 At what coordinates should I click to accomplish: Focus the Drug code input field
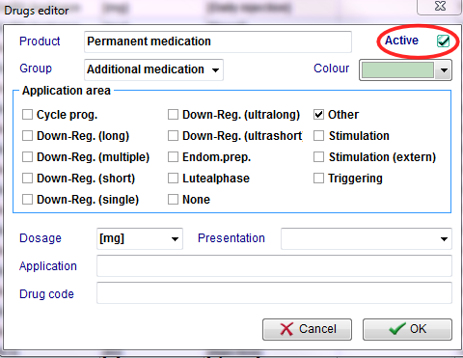point(274,293)
